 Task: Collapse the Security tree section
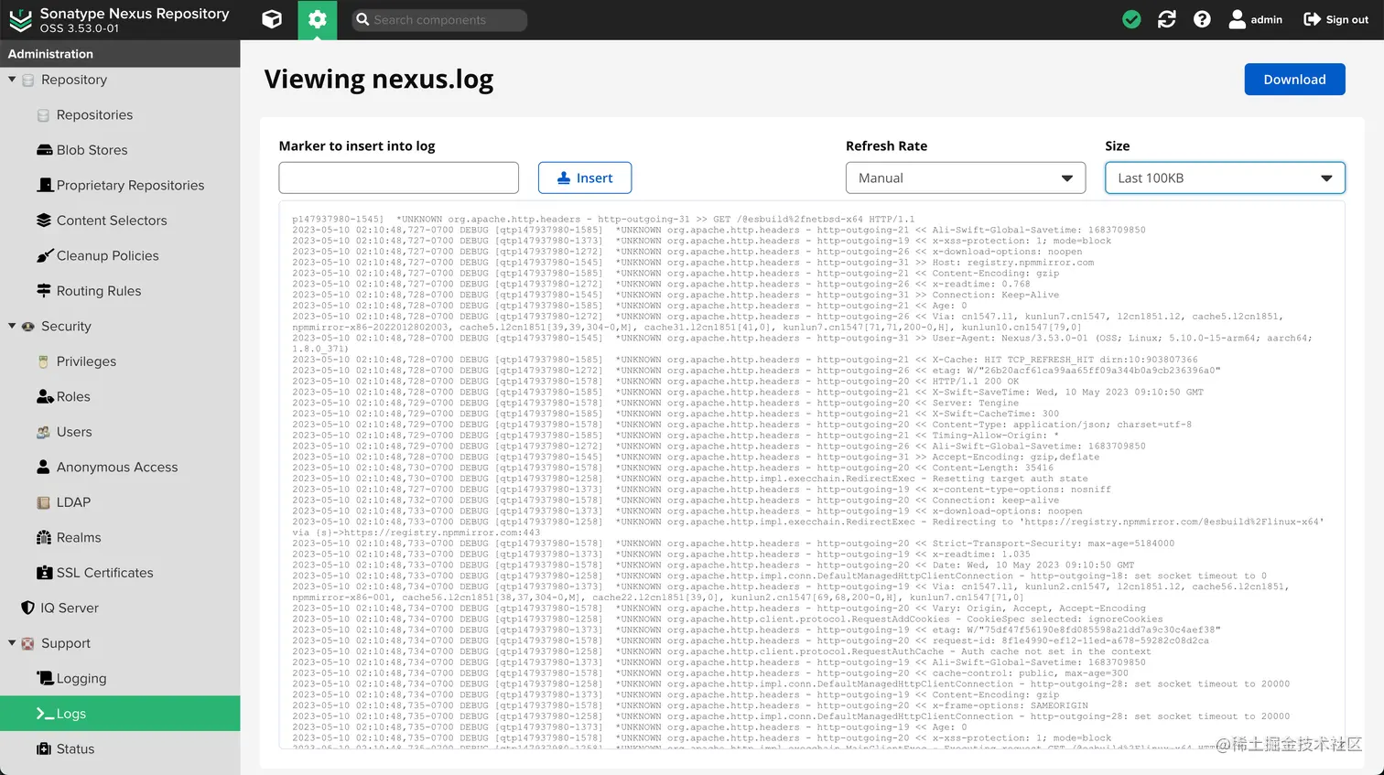click(x=12, y=326)
